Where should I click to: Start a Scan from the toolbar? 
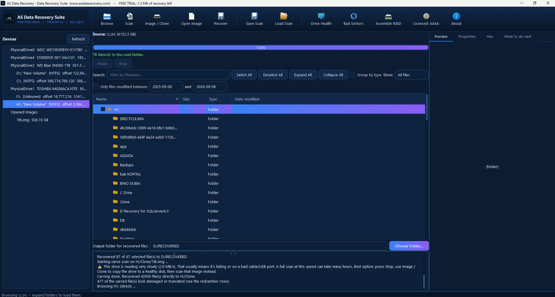coord(129,19)
